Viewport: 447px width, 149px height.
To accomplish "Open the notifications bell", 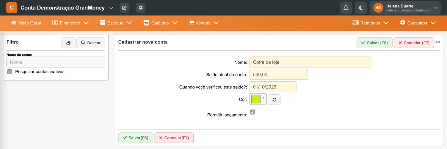I will click(x=346, y=8).
